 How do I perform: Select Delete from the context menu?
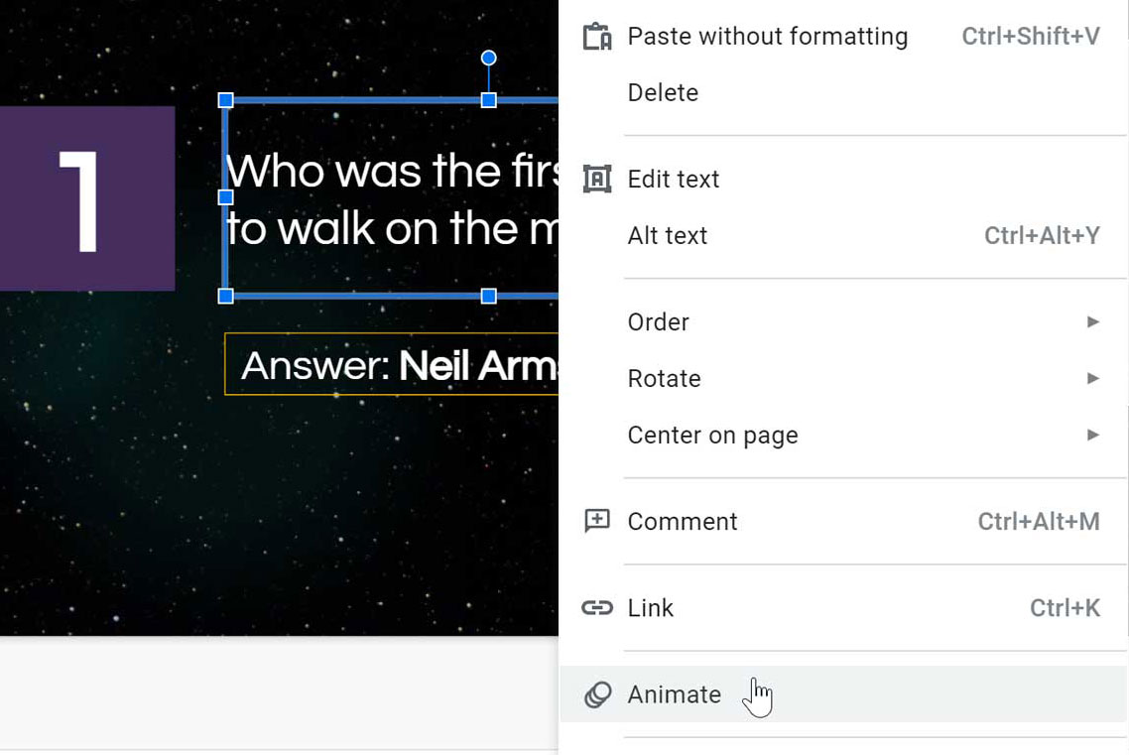point(663,92)
